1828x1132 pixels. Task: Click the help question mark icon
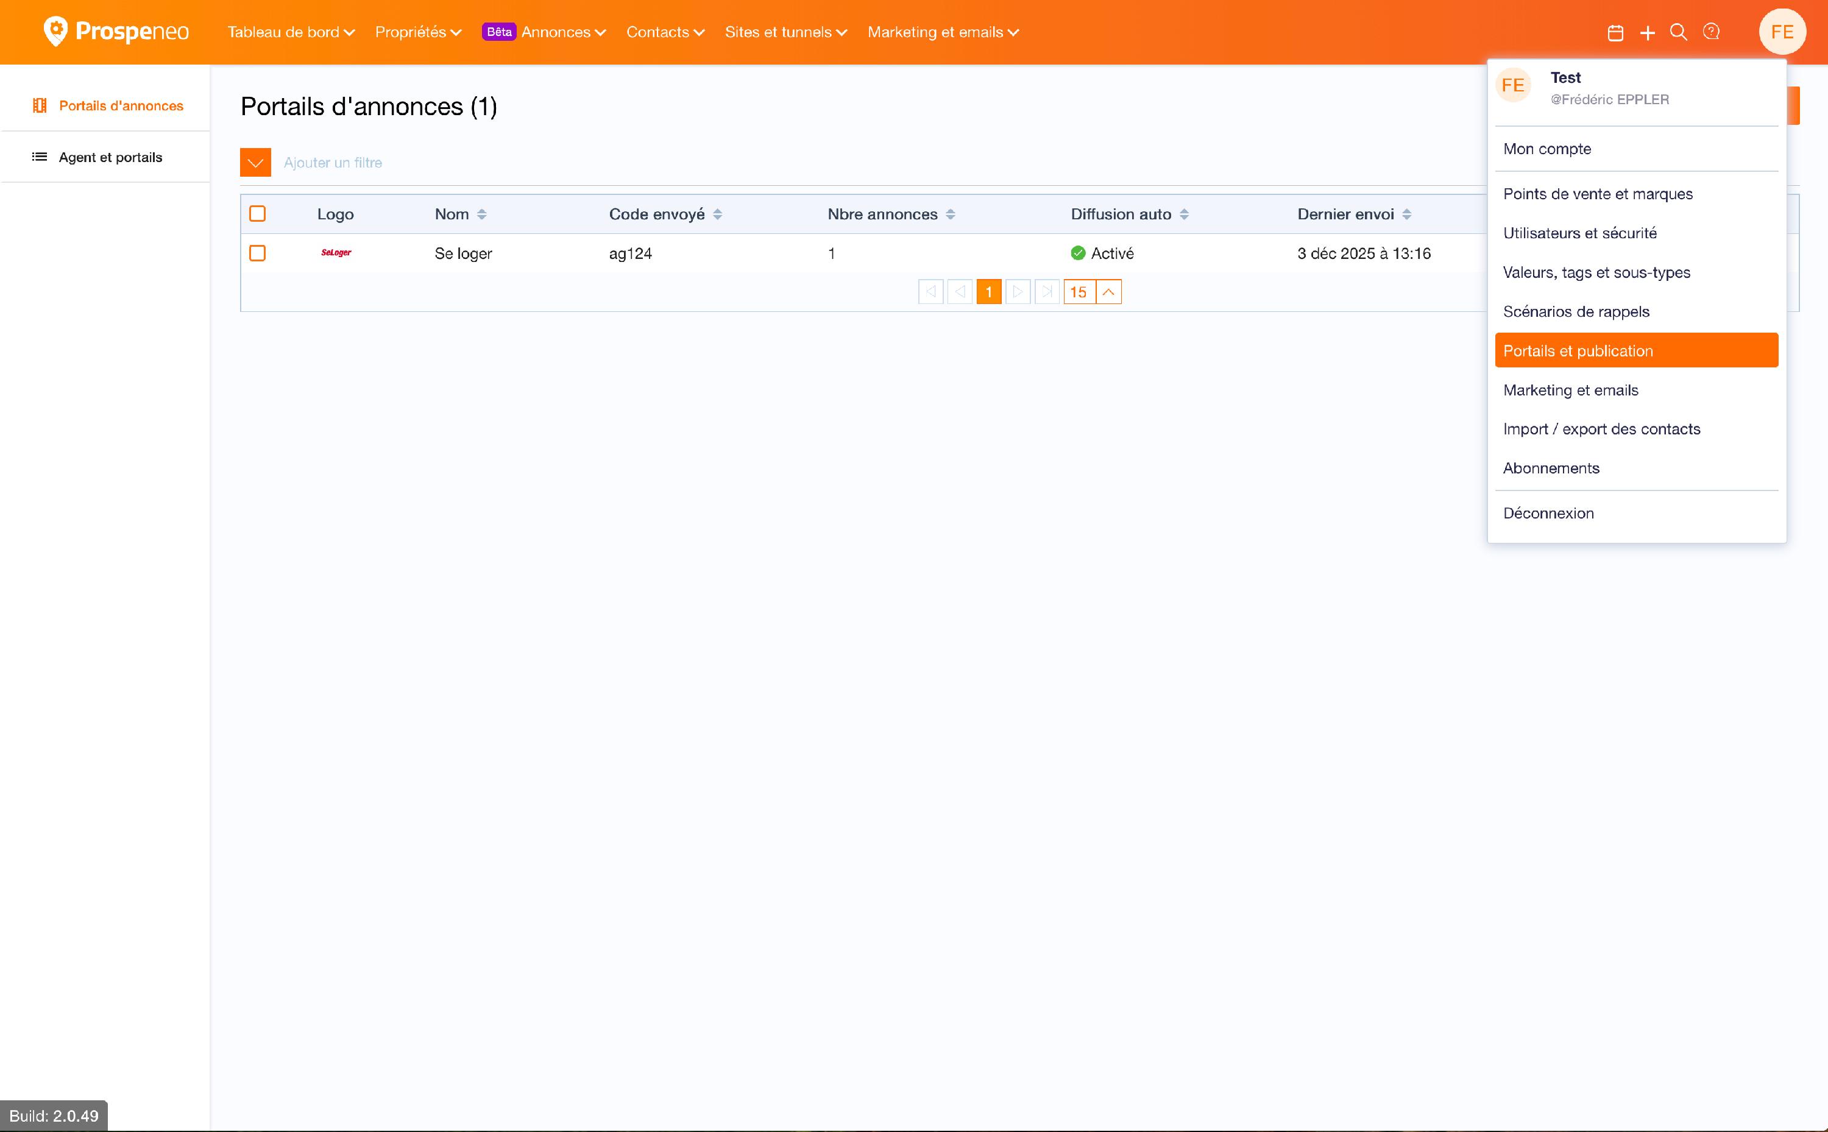[x=1711, y=32]
